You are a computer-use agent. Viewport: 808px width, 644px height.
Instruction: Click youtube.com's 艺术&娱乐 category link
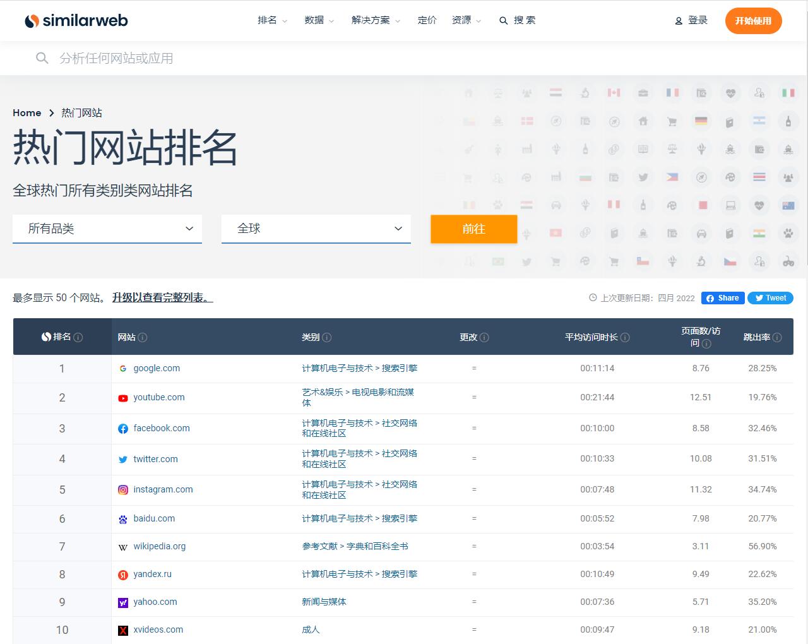point(358,397)
